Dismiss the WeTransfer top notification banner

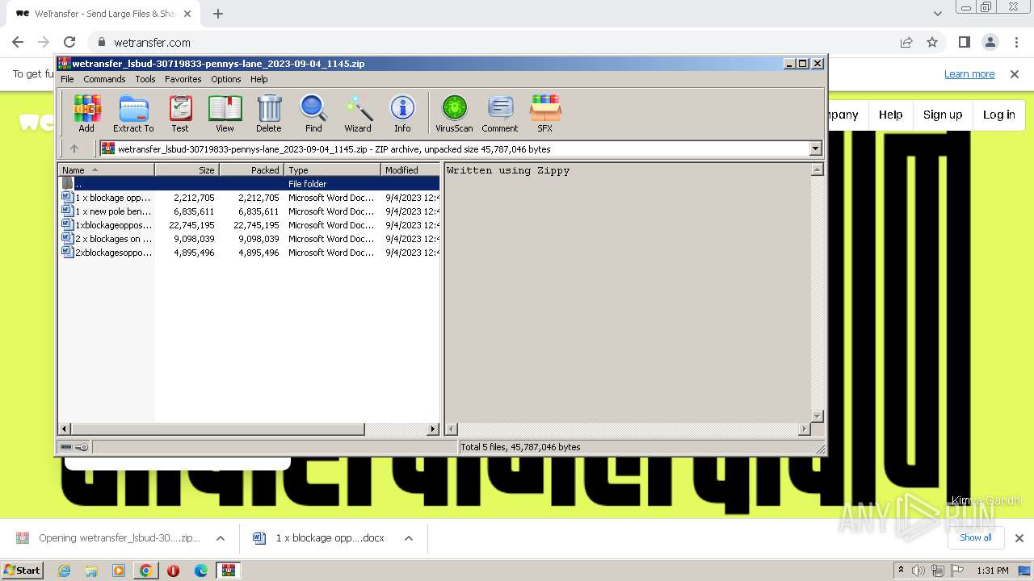pyautogui.click(x=1015, y=74)
